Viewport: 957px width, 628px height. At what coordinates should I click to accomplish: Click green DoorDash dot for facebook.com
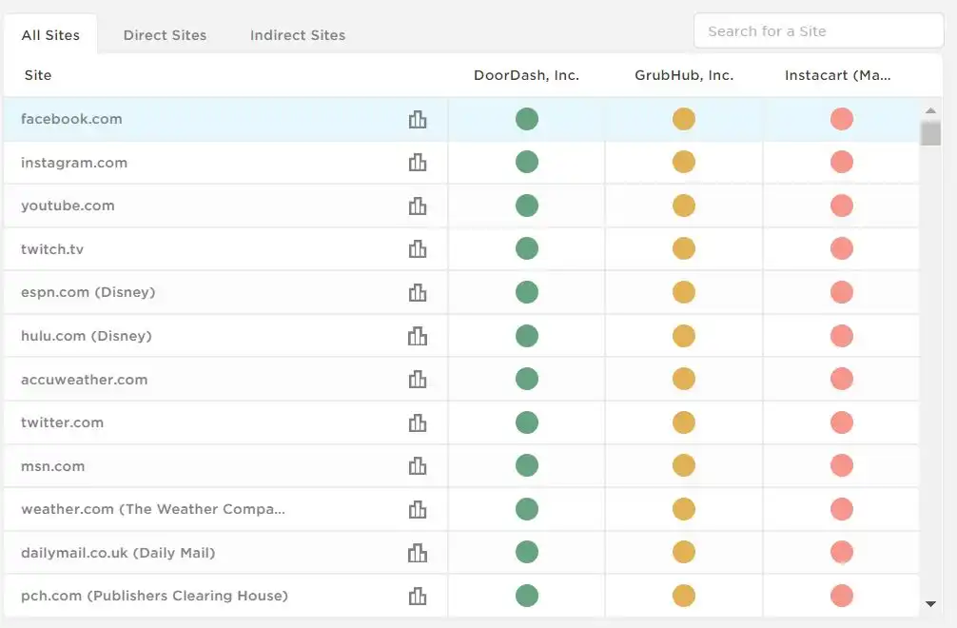527,119
